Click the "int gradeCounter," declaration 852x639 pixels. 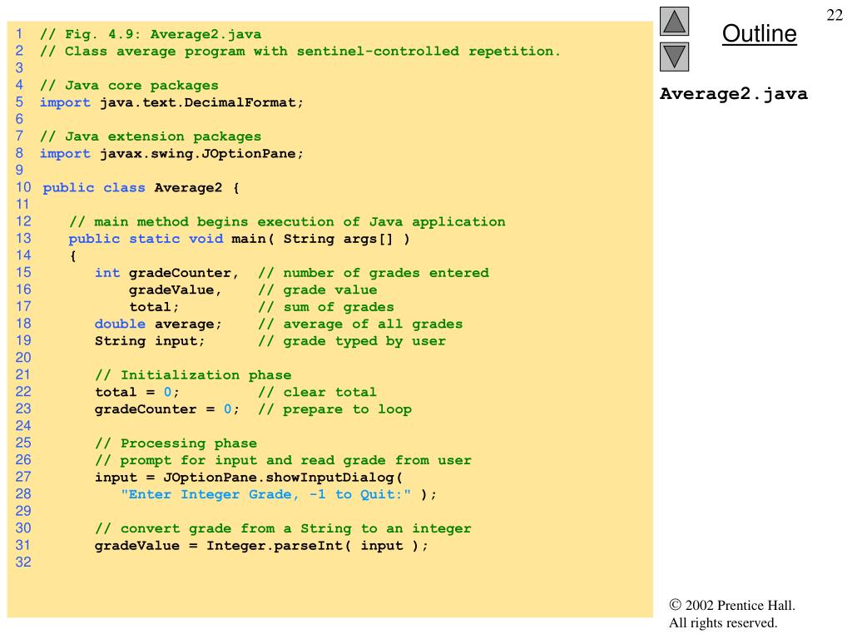click(166, 273)
